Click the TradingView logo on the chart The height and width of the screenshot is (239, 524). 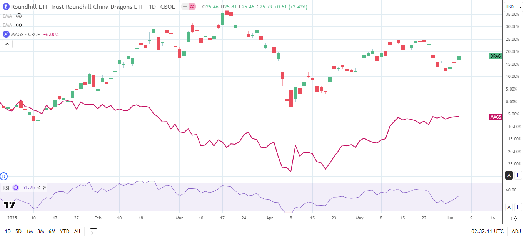[9, 204]
